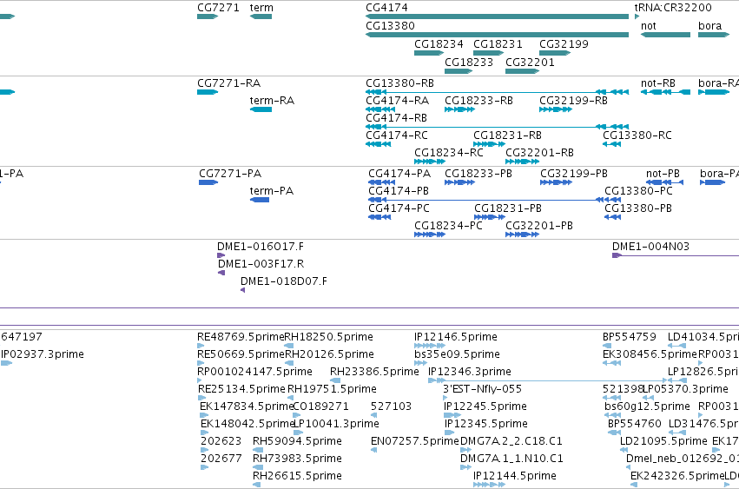Open protein CG13380-PC
The width and height of the screenshot is (739, 489).
(638, 191)
